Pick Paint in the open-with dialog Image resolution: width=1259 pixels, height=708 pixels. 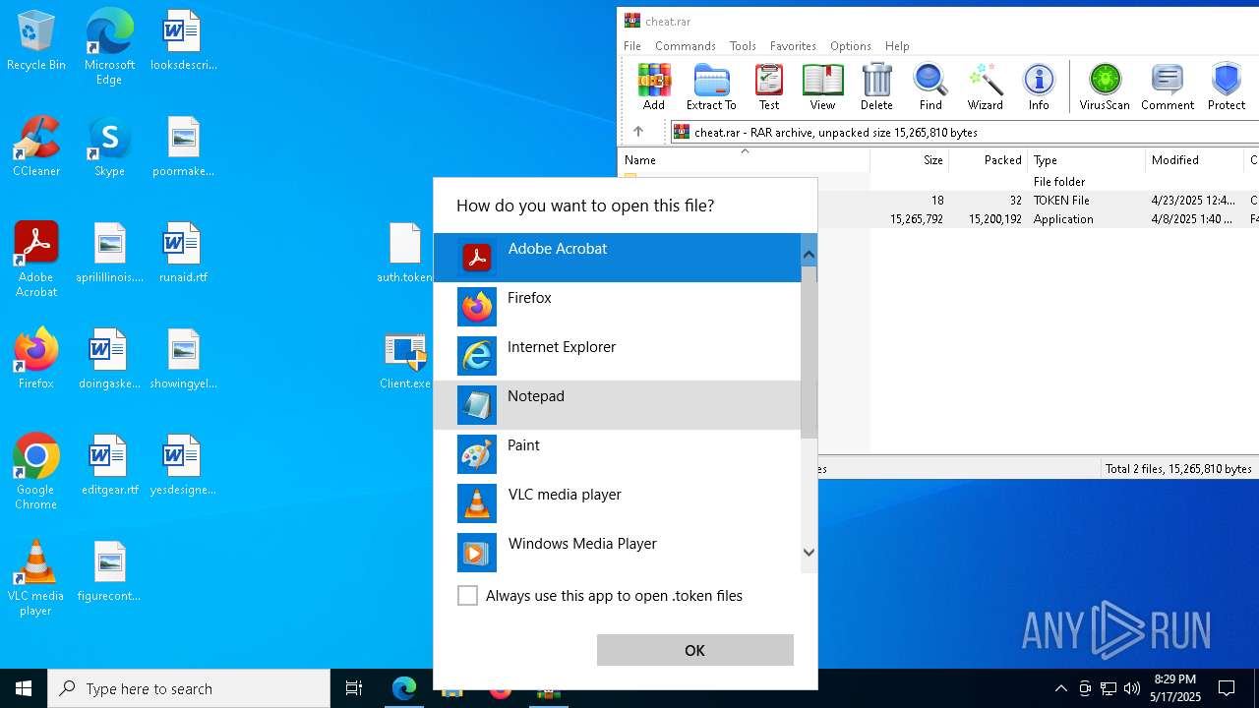(617, 454)
